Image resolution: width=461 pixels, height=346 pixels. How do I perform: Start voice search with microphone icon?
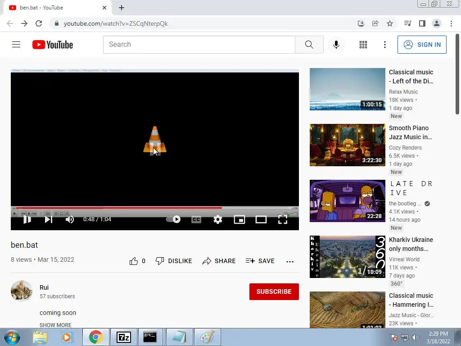[336, 45]
